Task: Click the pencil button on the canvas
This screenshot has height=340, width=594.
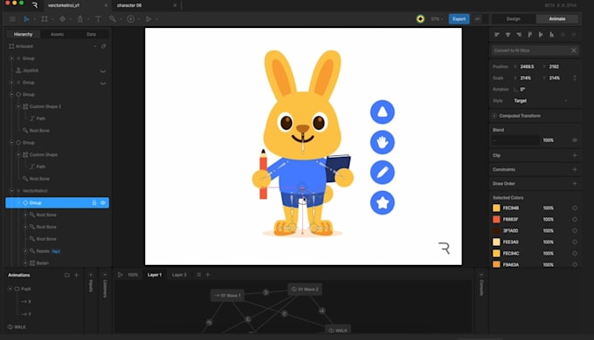Action: [x=383, y=173]
